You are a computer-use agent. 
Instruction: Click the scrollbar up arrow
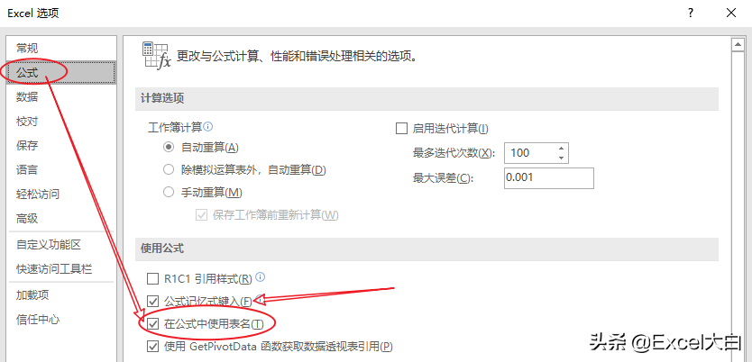736,45
